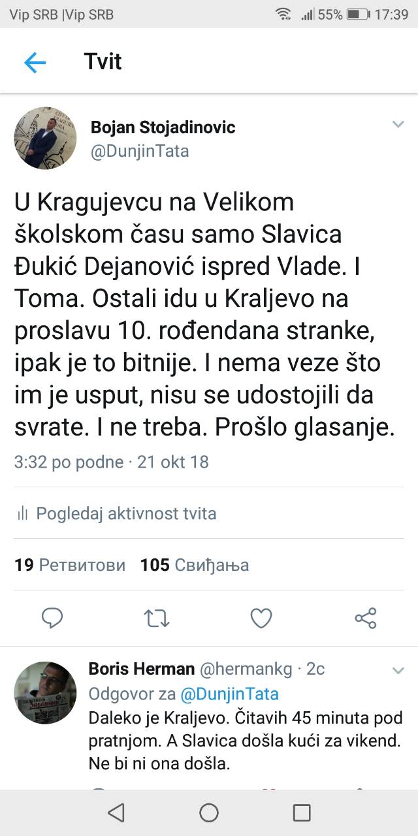Like the tweet with heart icon

[261, 617]
